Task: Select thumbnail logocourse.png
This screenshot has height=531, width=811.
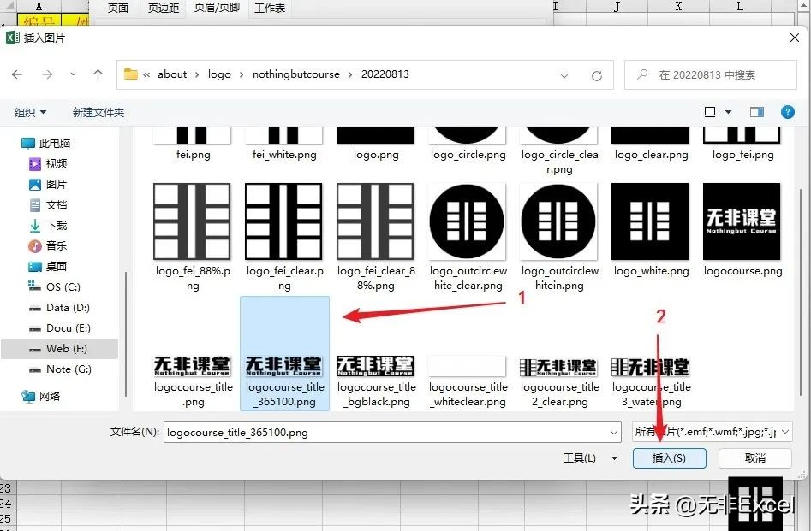Action: 742,221
